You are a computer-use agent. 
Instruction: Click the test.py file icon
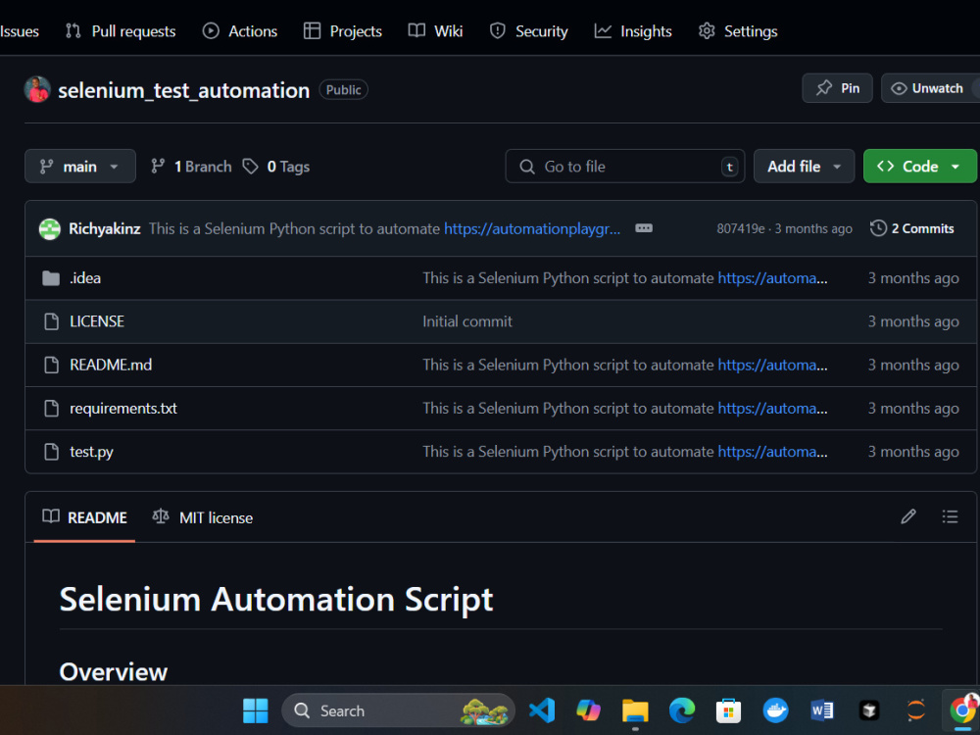(51, 451)
